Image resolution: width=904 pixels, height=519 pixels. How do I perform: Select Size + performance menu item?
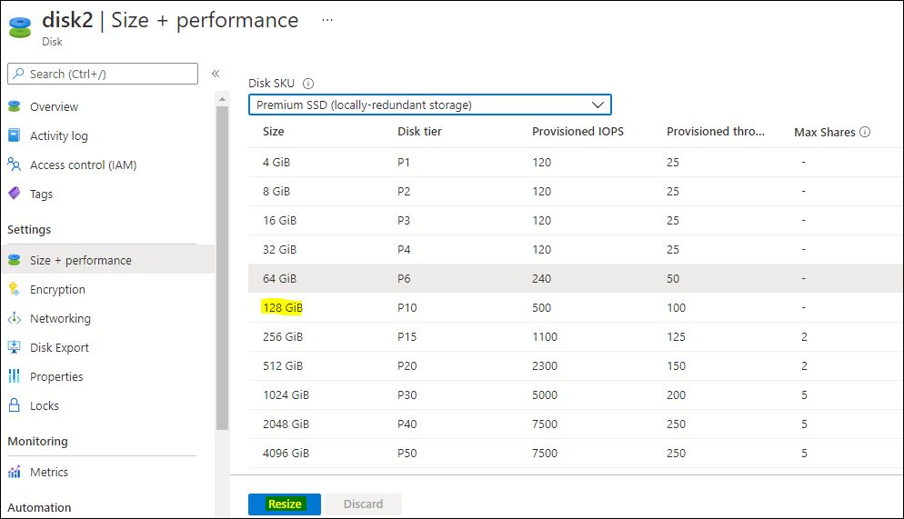coord(108,260)
